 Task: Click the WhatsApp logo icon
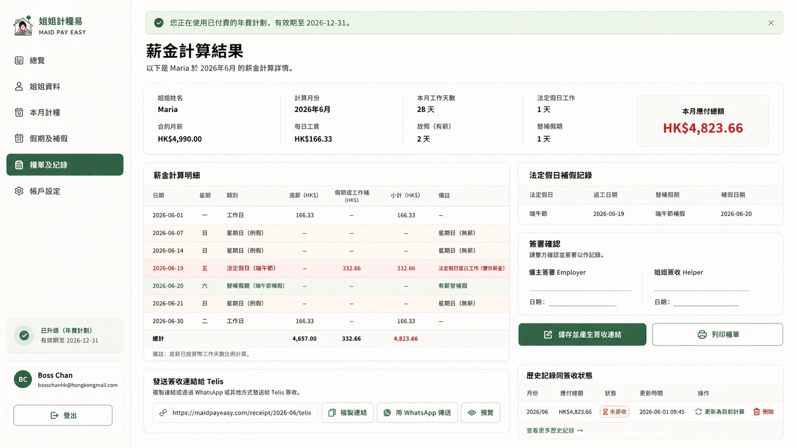point(388,413)
